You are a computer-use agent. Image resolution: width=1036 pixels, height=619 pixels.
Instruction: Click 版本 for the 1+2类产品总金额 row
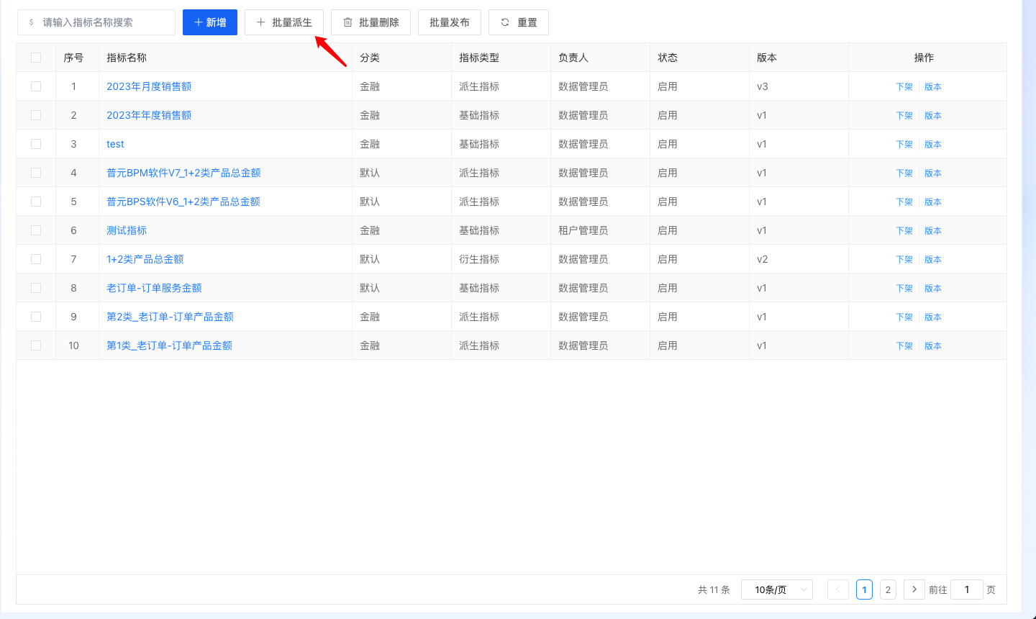coord(932,259)
